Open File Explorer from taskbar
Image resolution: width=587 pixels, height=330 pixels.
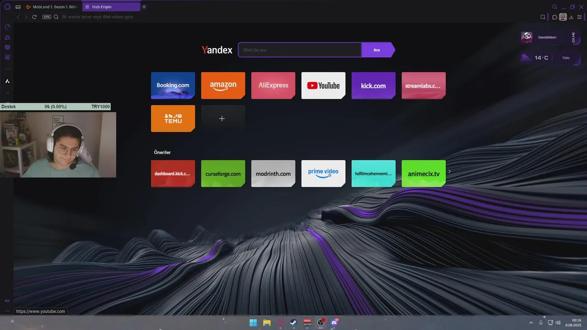pyautogui.click(x=266, y=323)
